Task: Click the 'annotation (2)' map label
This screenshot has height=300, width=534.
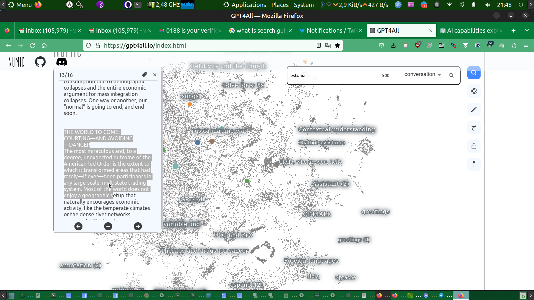Action: tap(80, 265)
